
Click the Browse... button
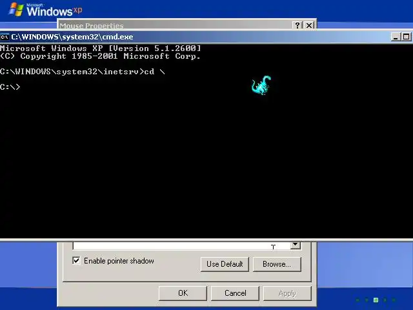tap(277, 264)
